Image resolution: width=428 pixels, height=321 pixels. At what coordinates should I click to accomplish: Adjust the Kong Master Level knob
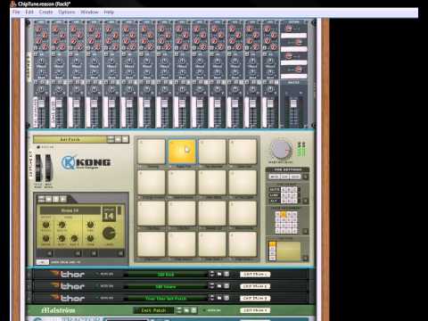(x=280, y=150)
